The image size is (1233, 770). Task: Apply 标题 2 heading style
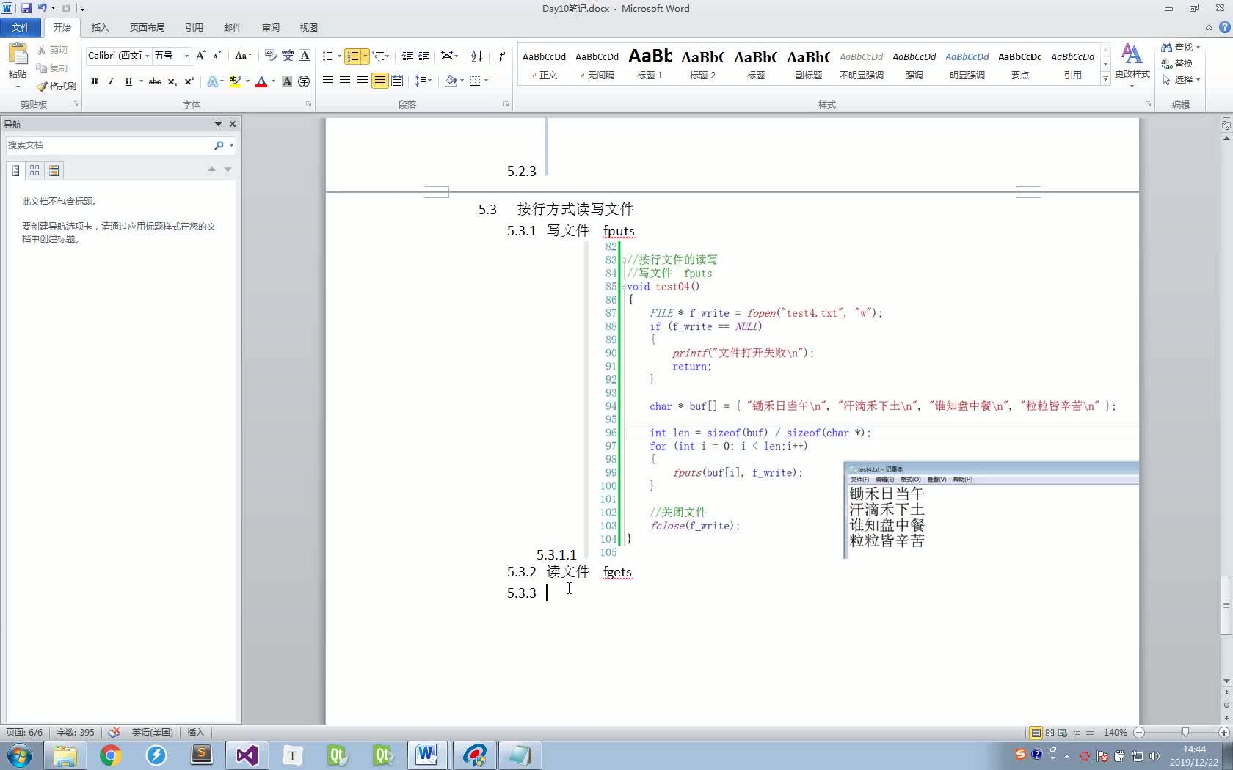click(703, 65)
